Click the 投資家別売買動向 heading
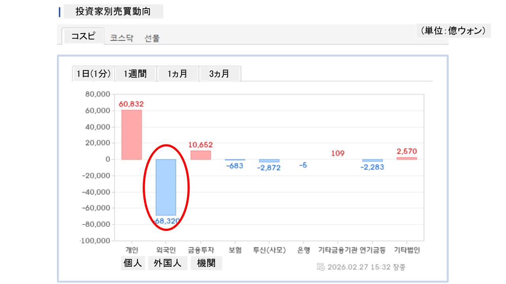The height and width of the screenshot is (284, 506). [x=113, y=12]
